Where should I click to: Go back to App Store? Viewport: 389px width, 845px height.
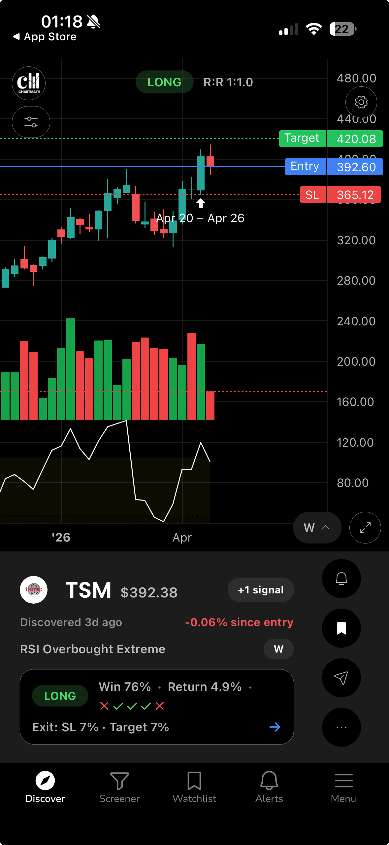tap(45, 37)
